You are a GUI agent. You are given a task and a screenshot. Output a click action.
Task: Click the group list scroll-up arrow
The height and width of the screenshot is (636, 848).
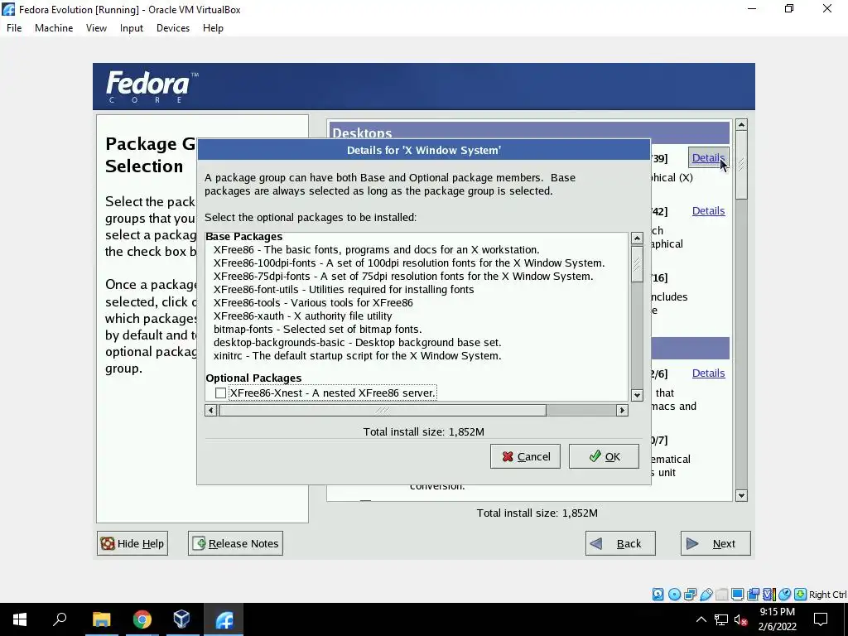click(741, 125)
